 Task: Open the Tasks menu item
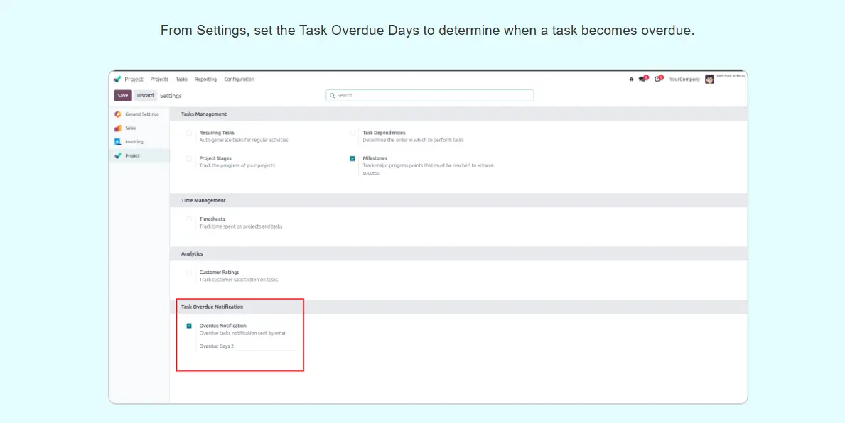(x=181, y=79)
